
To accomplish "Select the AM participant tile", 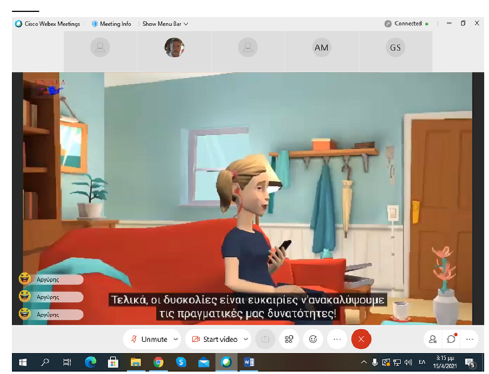I will pyautogui.click(x=321, y=48).
